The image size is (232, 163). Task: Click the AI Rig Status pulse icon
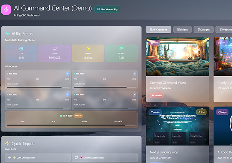coord(8,34)
